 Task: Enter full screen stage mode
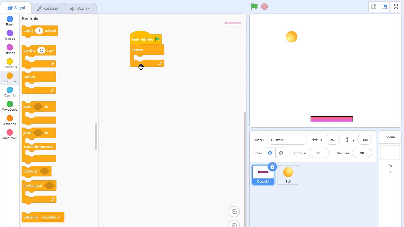point(396,7)
